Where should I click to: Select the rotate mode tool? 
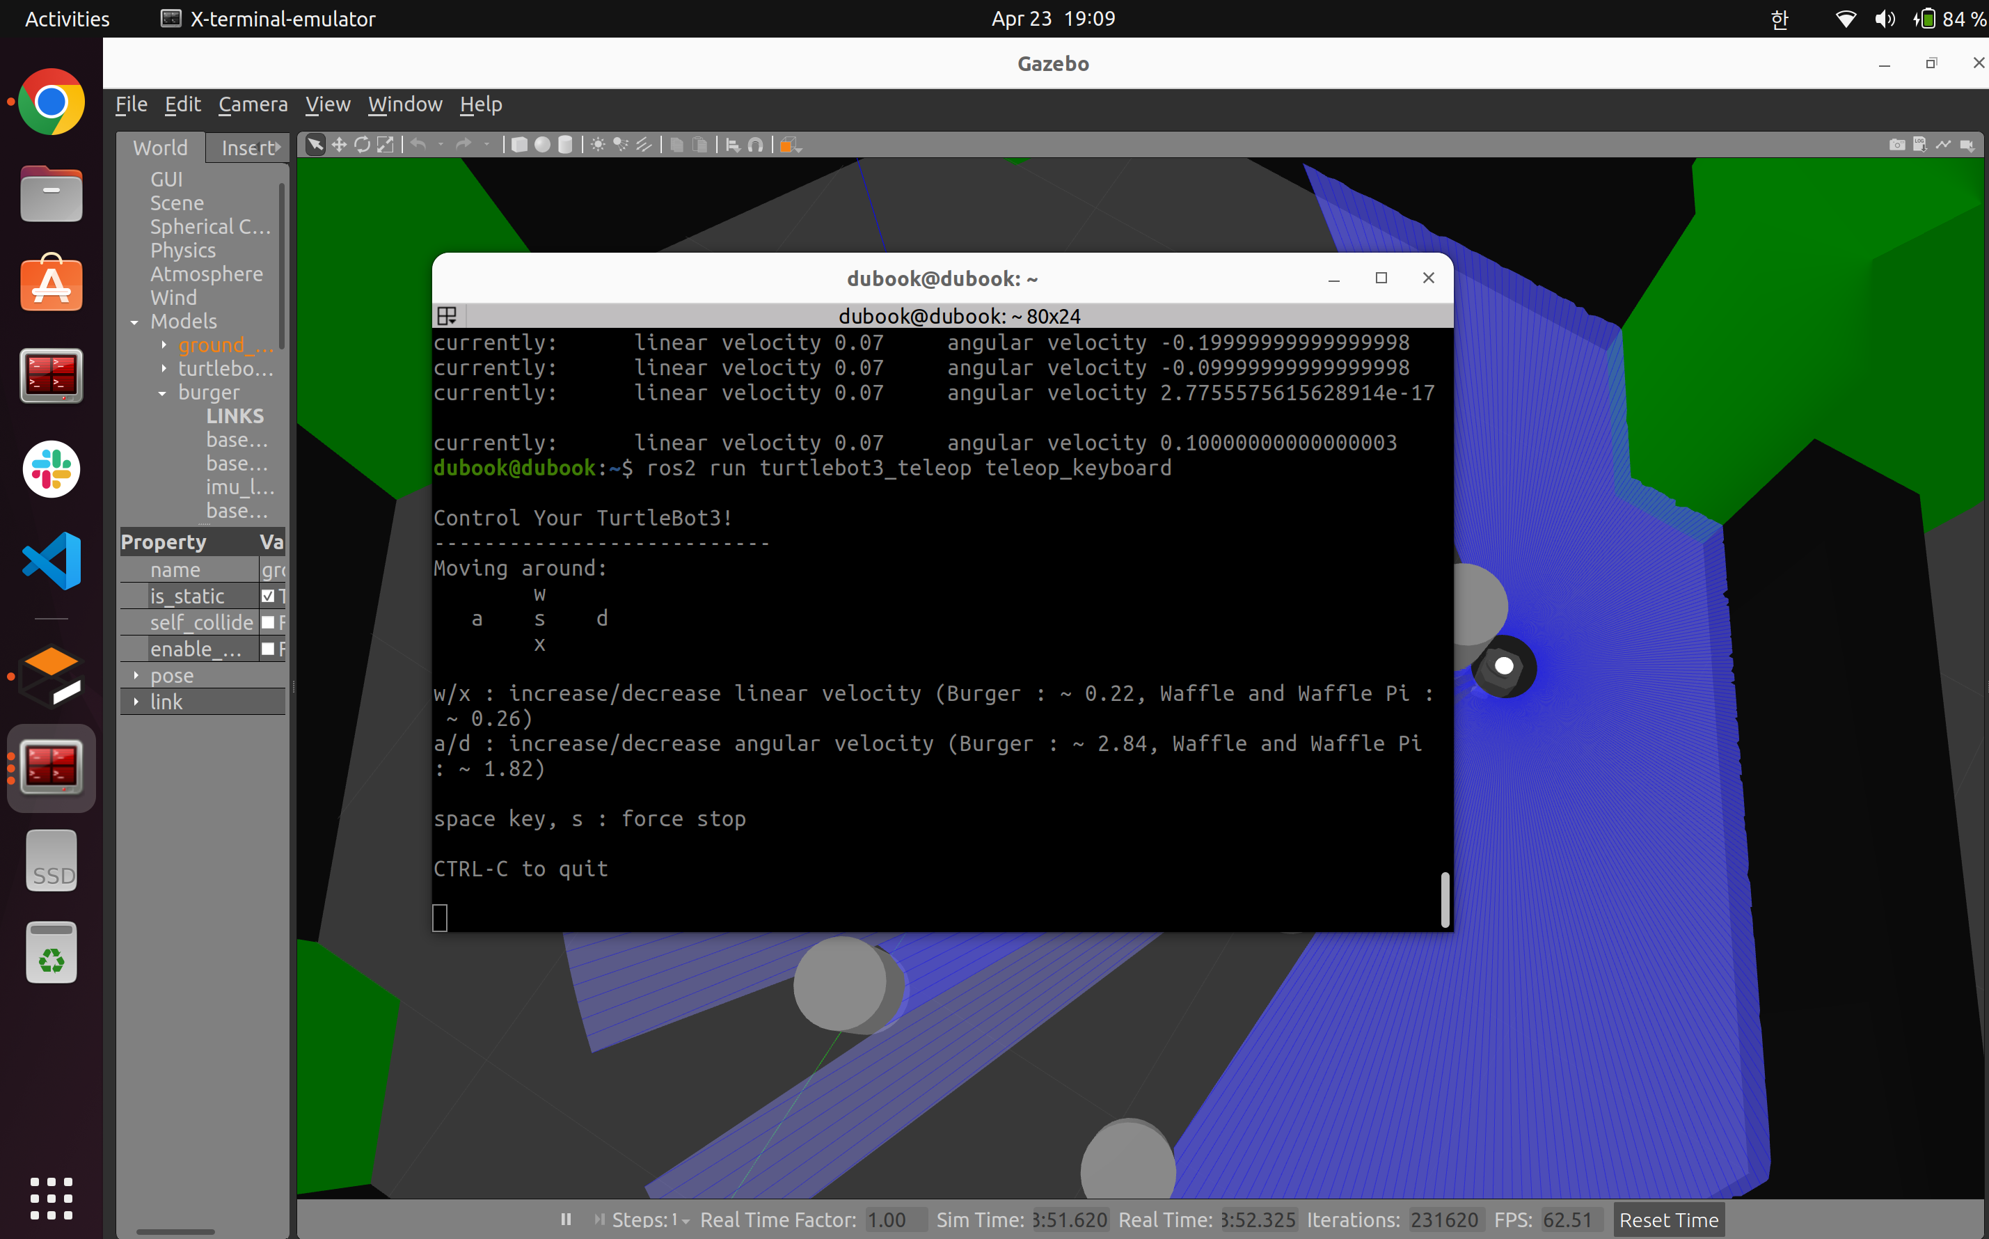pyautogui.click(x=361, y=145)
